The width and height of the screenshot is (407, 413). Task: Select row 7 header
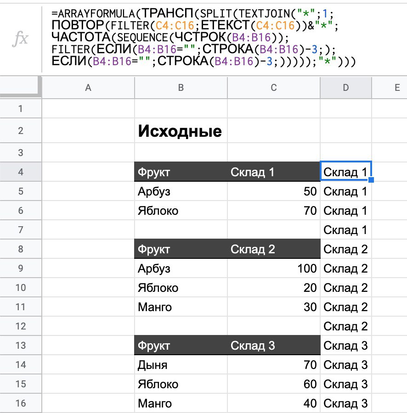[21, 230]
